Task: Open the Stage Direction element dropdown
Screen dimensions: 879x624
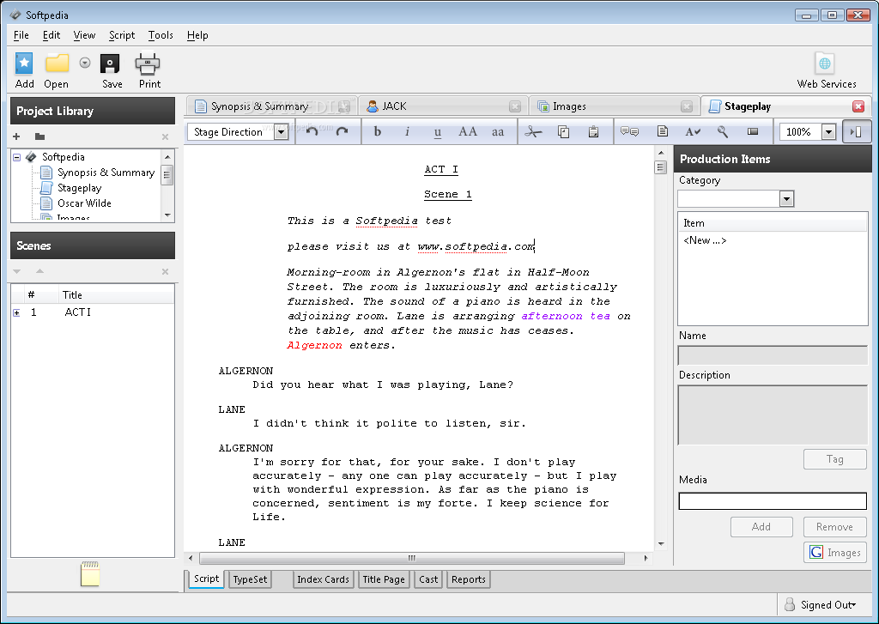Action: pyautogui.click(x=281, y=131)
